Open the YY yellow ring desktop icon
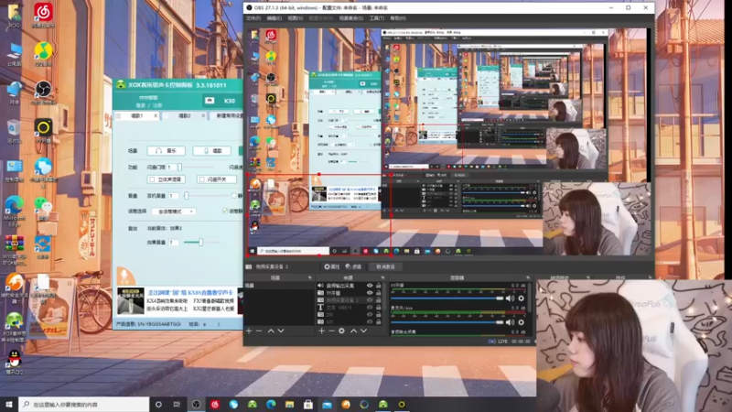The height and width of the screenshot is (412, 732). pyautogui.click(x=43, y=130)
